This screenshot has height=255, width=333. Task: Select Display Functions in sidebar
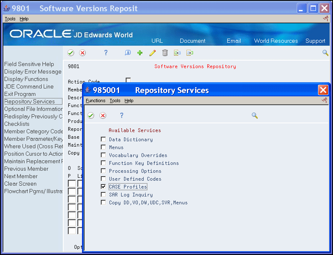pyautogui.click(x=26, y=79)
